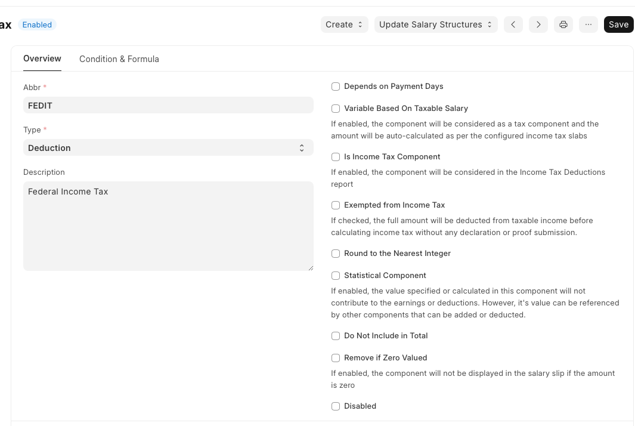This screenshot has height=426, width=635.
Task: Click the Type field label
Action: click(x=32, y=129)
